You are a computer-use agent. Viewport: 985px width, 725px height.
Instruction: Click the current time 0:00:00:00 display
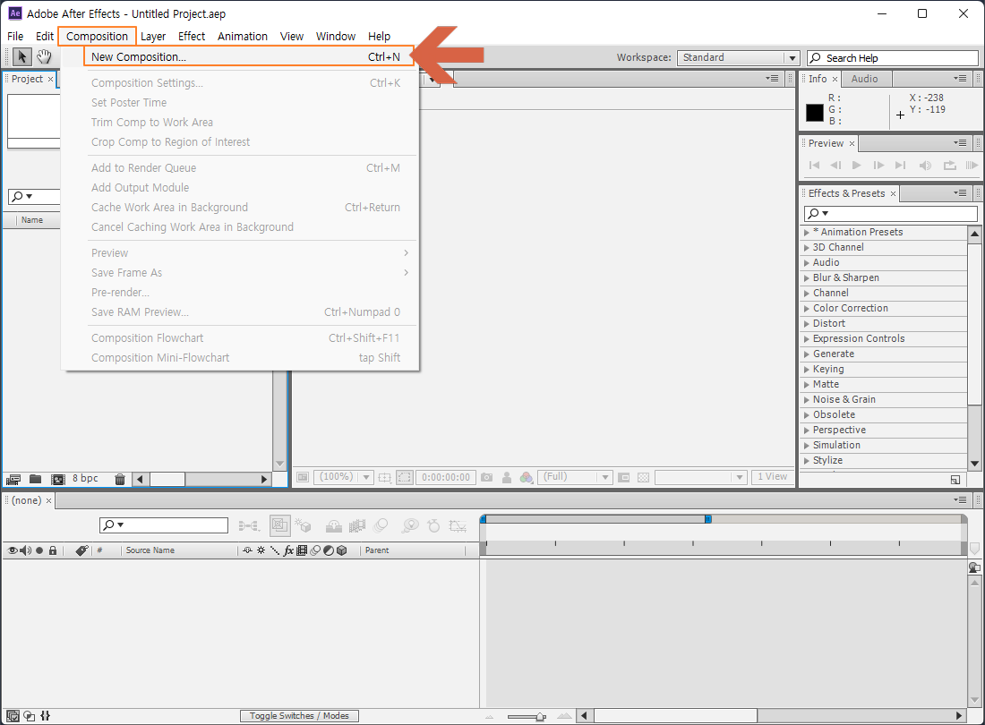pyautogui.click(x=445, y=477)
